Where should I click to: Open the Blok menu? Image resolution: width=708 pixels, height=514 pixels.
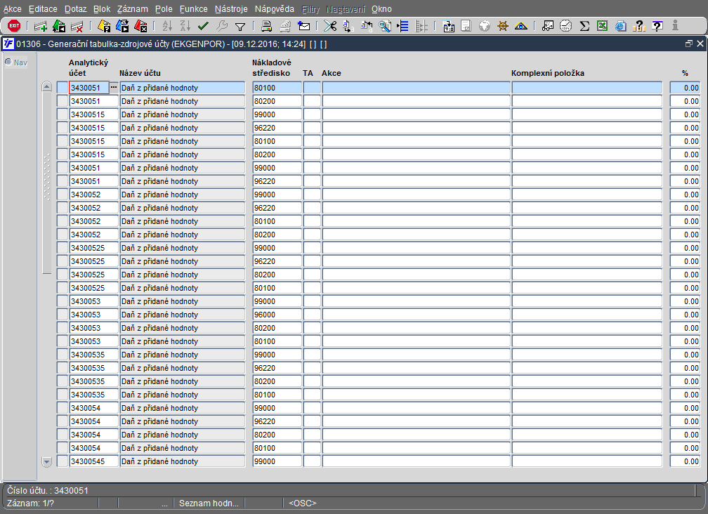click(x=102, y=9)
